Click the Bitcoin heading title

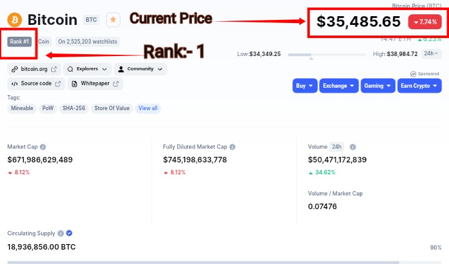tap(52, 20)
